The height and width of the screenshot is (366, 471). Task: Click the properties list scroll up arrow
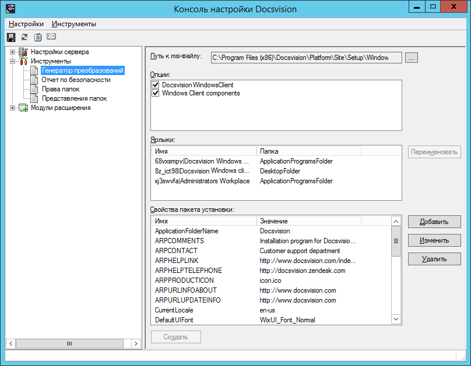point(396,221)
